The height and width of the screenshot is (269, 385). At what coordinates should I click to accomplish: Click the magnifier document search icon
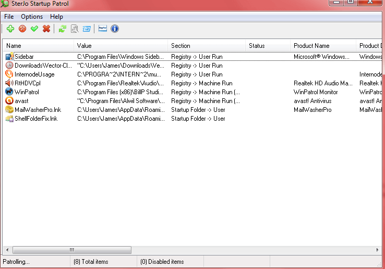tap(75, 29)
